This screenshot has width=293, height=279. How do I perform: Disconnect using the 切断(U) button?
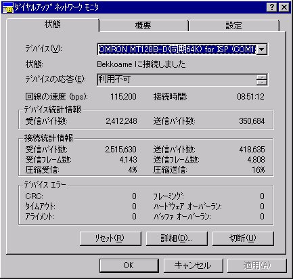click(x=243, y=238)
